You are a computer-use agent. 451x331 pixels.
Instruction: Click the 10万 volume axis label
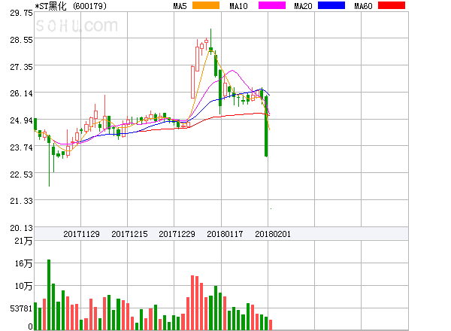23,286
